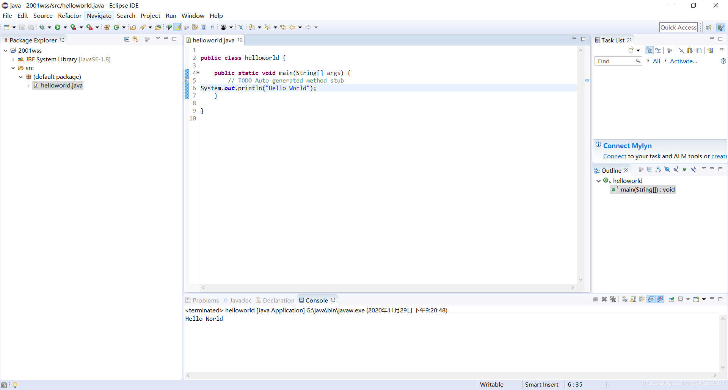Click the Back navigation arrow
728x390 pixels.
click(x=292, y=27)
